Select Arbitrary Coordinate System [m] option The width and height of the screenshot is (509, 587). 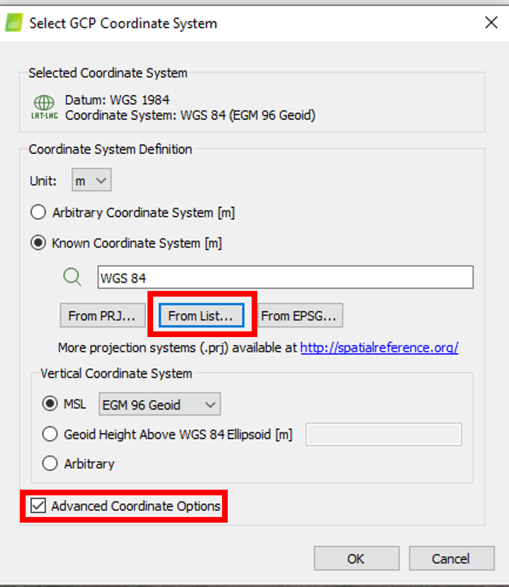pyautogui.click(x=38, y=213)
